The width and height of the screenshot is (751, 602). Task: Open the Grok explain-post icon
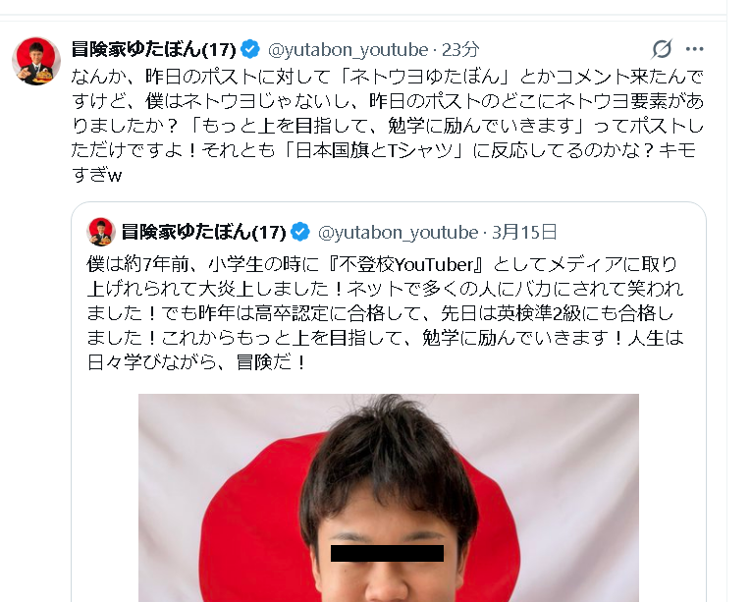[x=662, y=49]
